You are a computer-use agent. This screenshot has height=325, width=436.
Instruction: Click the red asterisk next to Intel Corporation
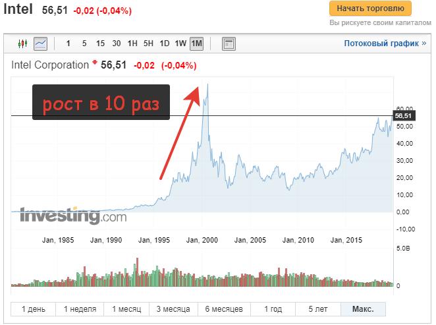94,65
